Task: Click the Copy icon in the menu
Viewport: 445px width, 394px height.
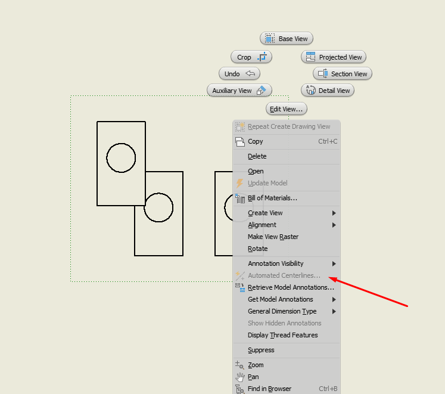Action: coord(240,141)
